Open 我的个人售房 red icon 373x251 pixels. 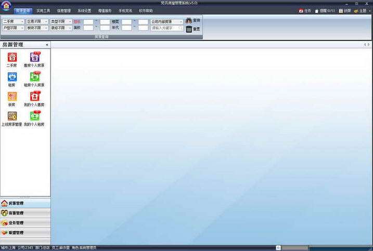pos(35,97)
